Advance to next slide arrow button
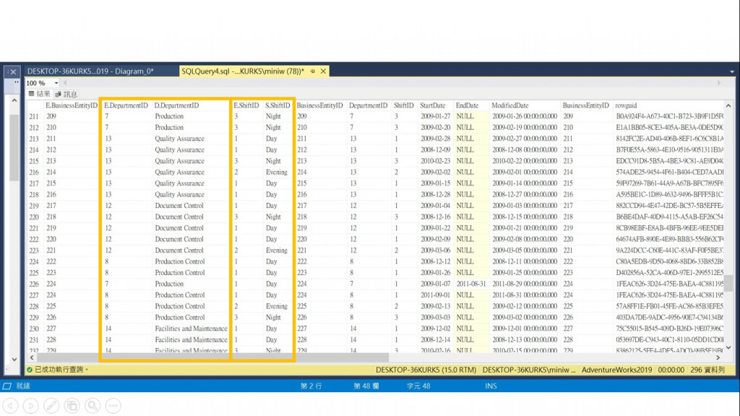 pos(30,405)
